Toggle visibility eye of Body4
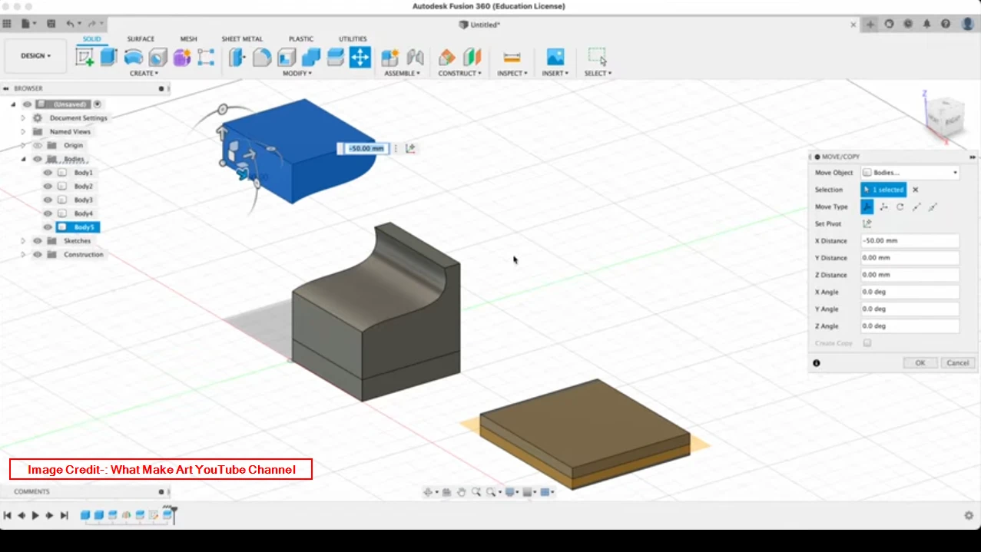This screenshot has height=552, width=981. tap(48, 213)
